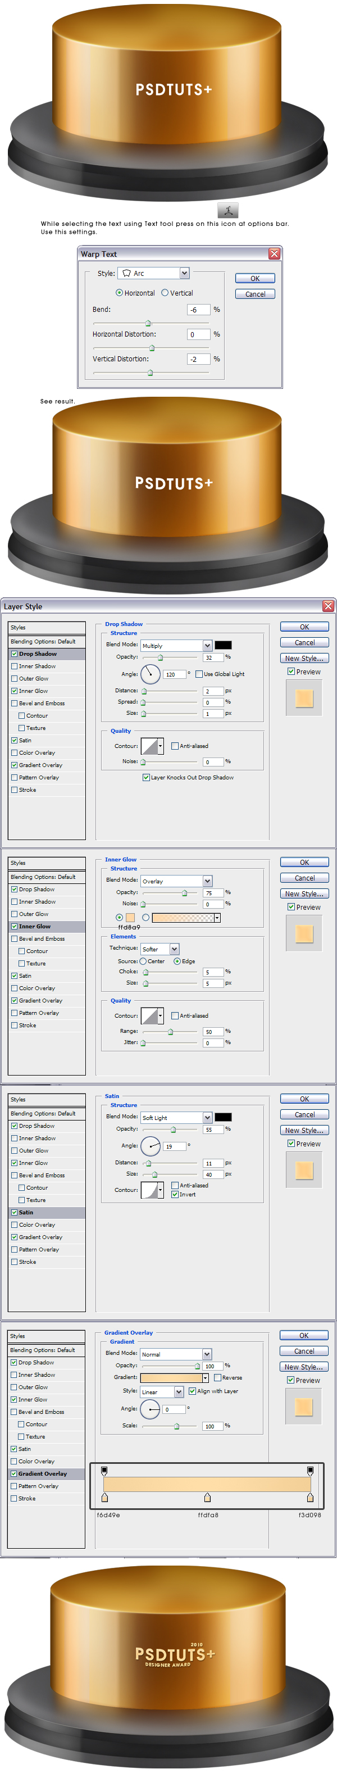Toggle Anti-aliased checkbox in Satin settings

coord(175,1185)
